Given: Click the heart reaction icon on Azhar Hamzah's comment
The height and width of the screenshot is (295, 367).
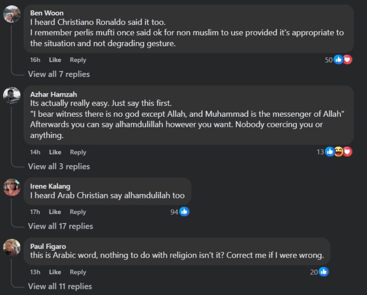Looking at the screenshot, I should pos(347,152).
